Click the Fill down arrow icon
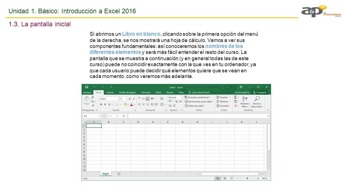The width and height of the screenshot is (348, 195). pyautogui.click(x=236, y=102)
